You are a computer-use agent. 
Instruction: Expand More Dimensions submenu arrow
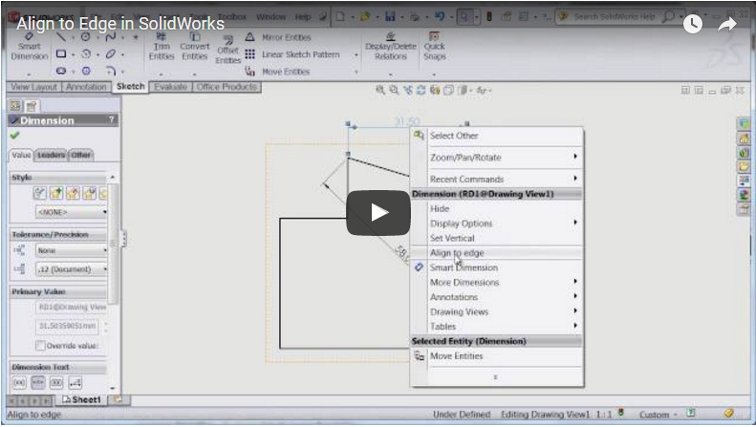[x=575, y=282]
